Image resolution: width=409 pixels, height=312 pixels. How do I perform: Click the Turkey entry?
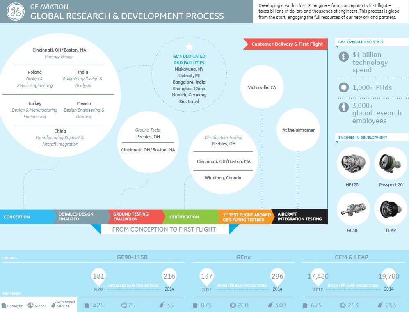click(x=34, y=110)
